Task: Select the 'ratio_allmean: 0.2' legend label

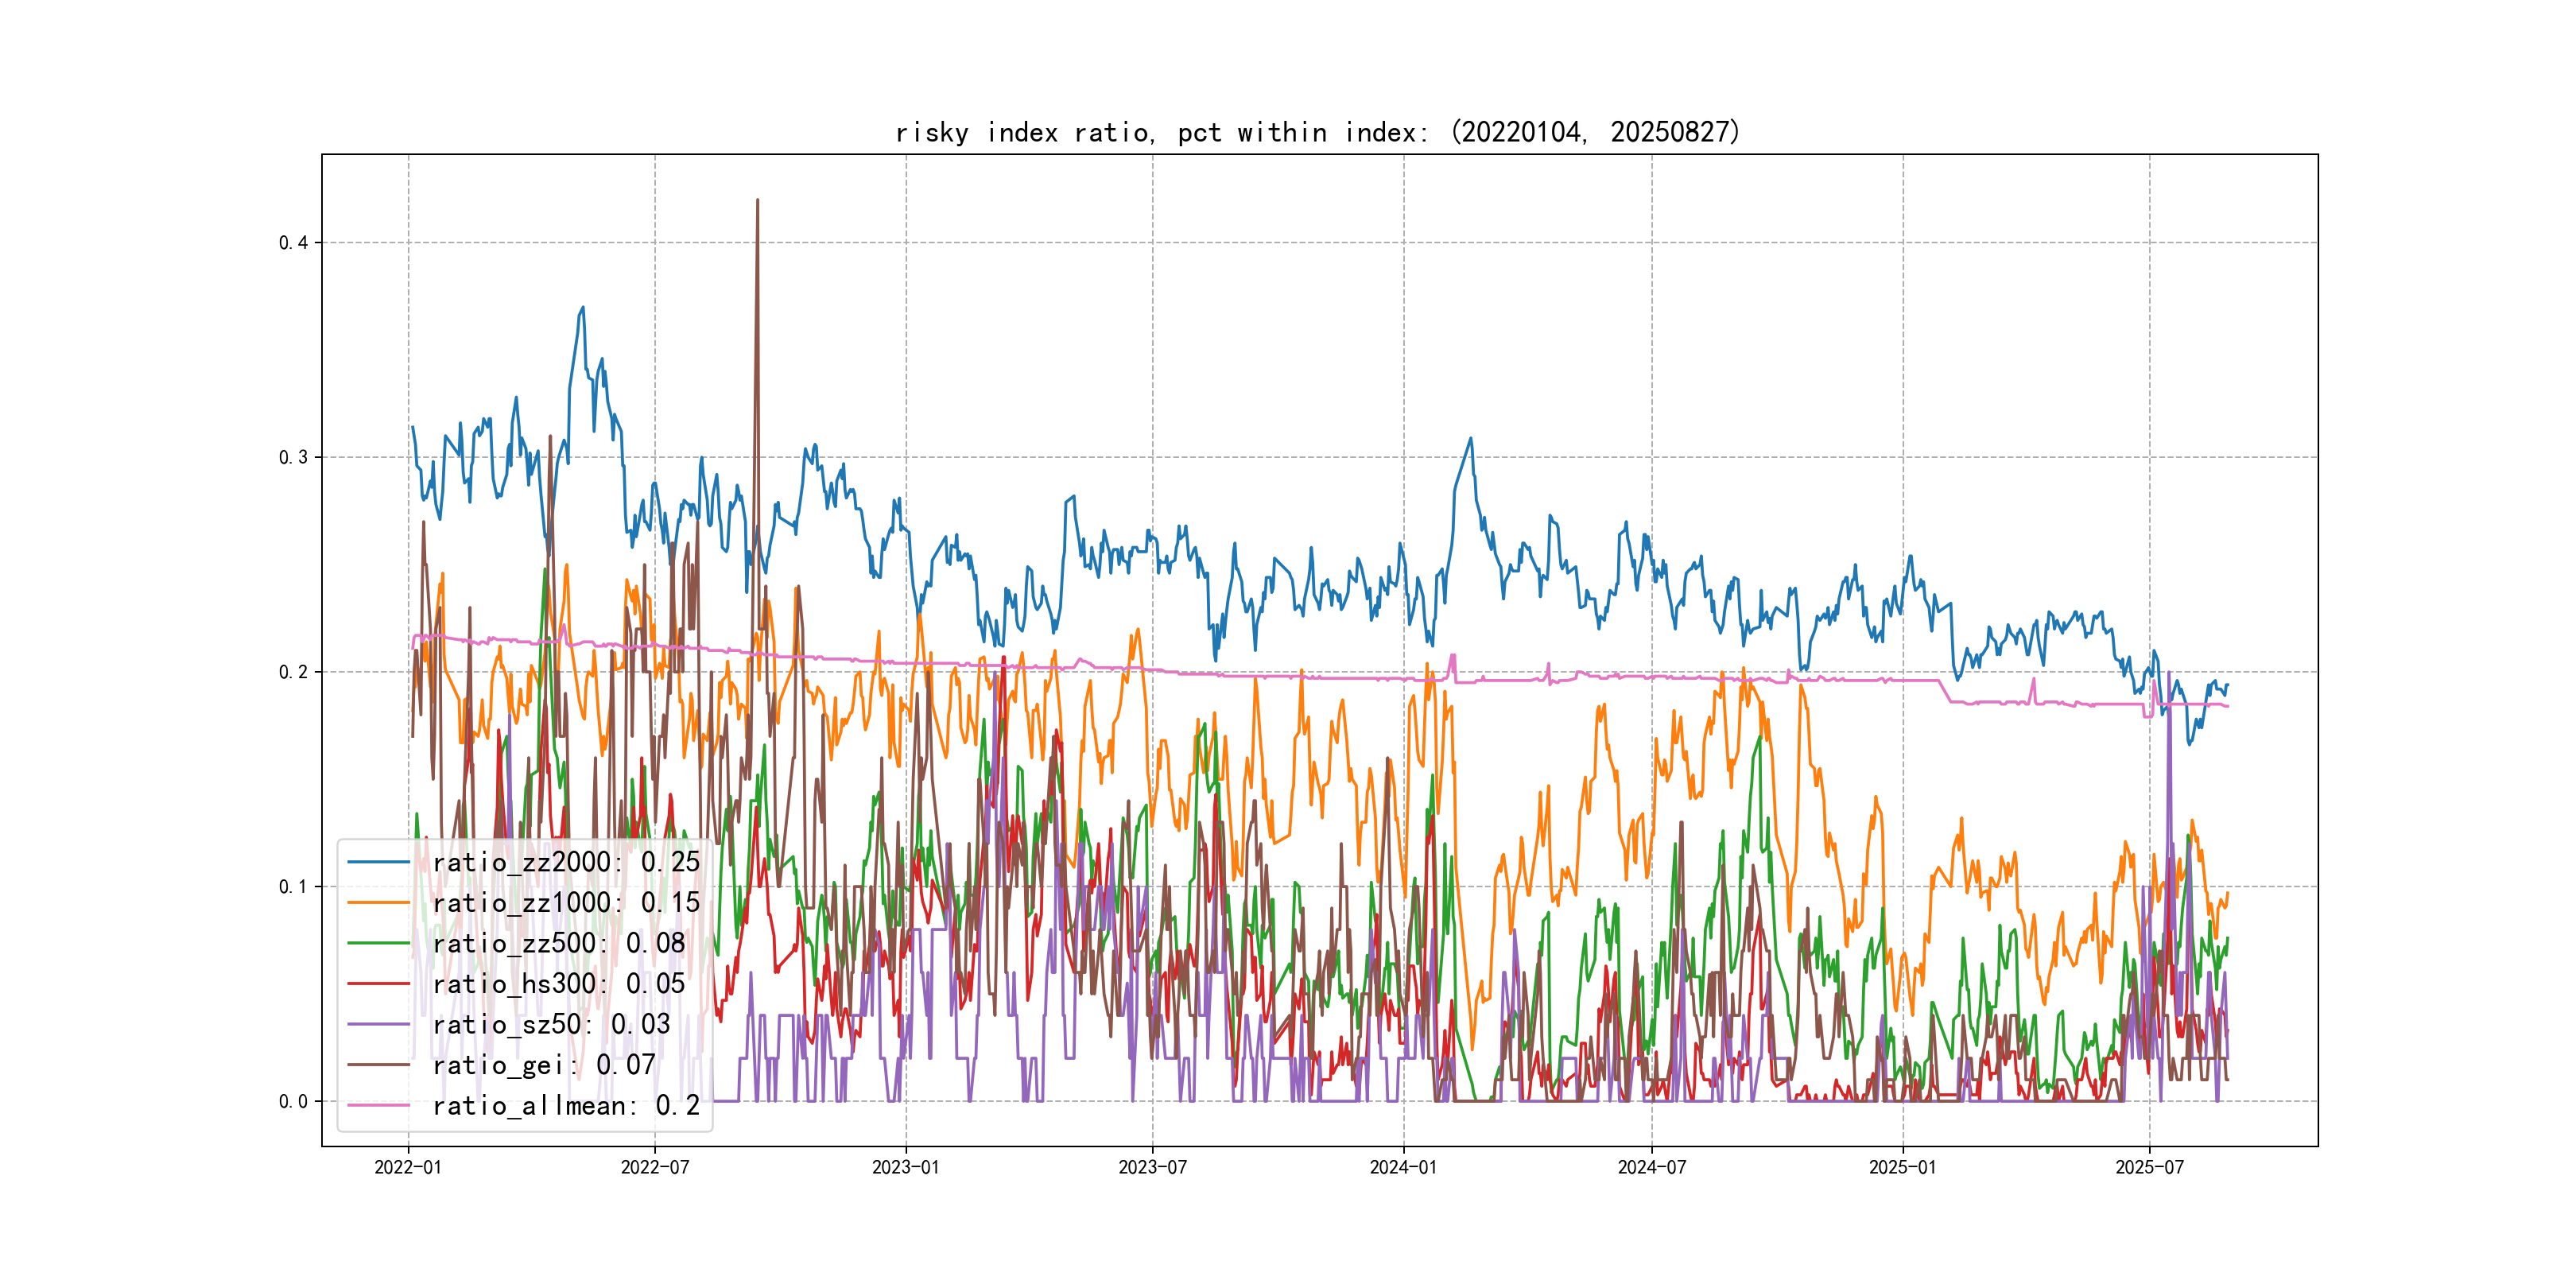Action: 566,1106
